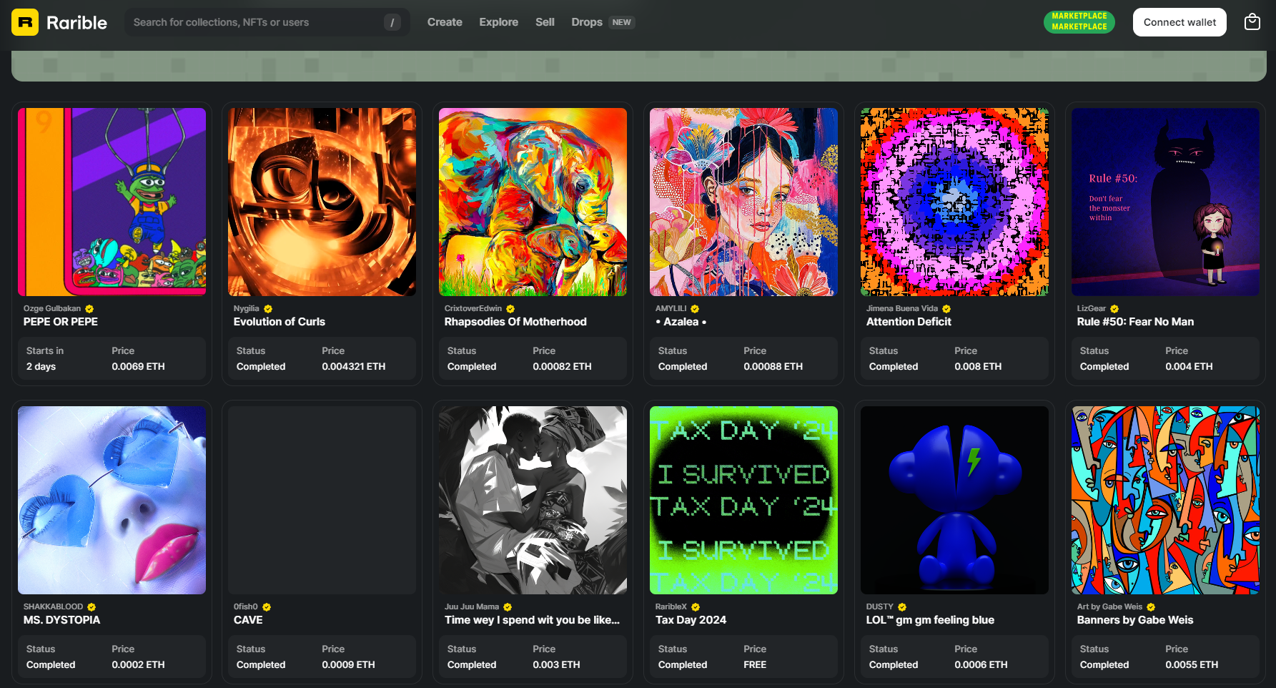Click verified badge next to Ozge Gulbakan
1276x688 pixels.
click(x=89, y=309)
